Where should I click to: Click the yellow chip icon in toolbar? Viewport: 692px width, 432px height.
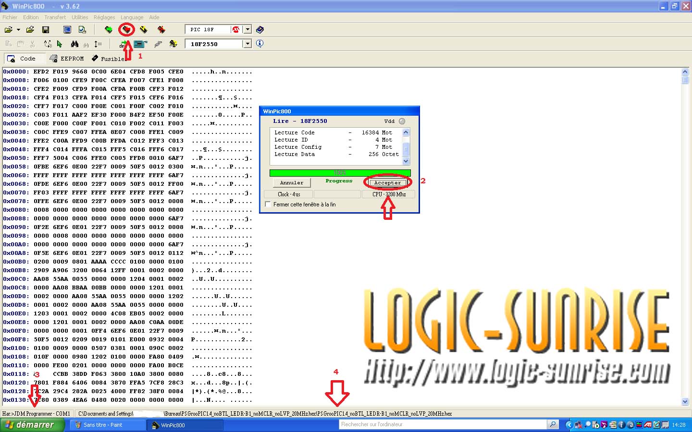[x=144, y=30]
